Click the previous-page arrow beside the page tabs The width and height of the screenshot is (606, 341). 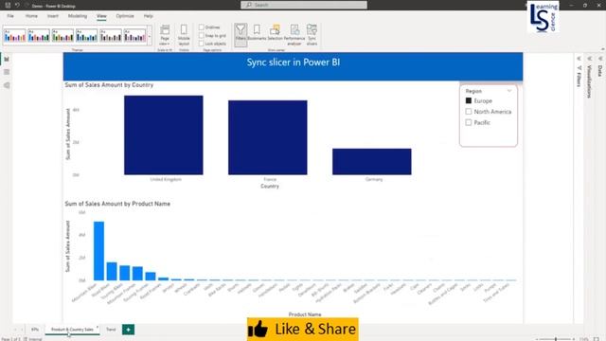pyautogui.click(x=15, y=330)
